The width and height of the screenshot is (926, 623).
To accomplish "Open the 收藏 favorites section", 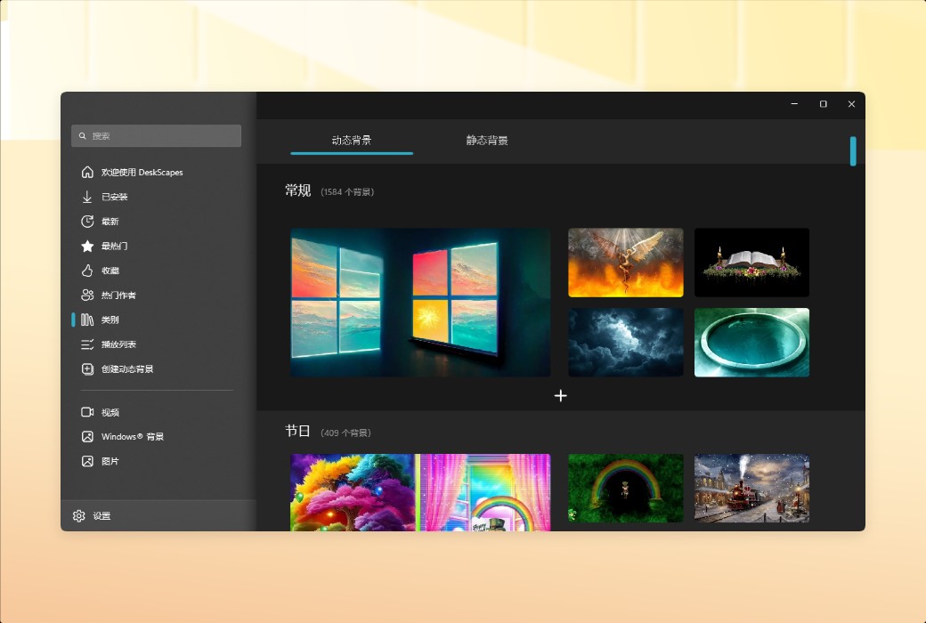I will click(110, 271).
